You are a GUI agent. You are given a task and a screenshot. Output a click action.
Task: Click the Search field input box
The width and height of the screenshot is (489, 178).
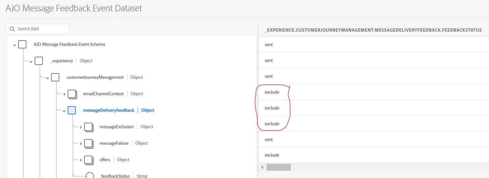(x=37, y=29)
